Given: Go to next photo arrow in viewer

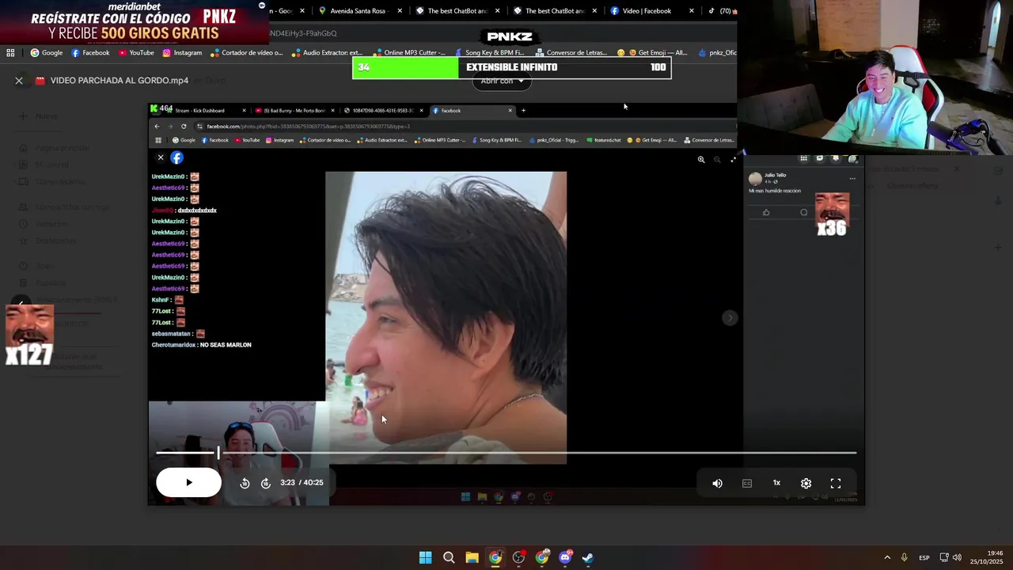Looking at the screenshot, I should 730,317.
